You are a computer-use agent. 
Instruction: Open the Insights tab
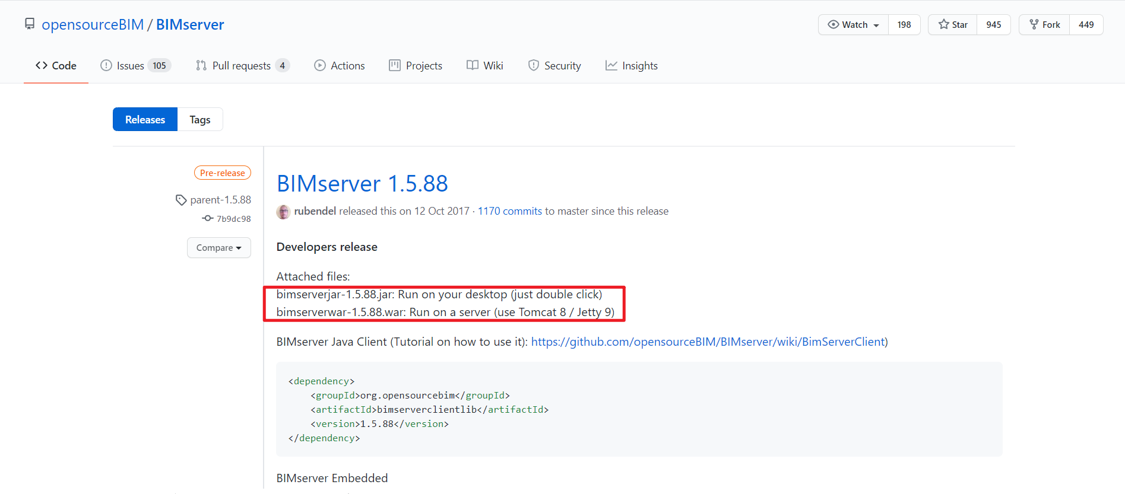point(632,65)
